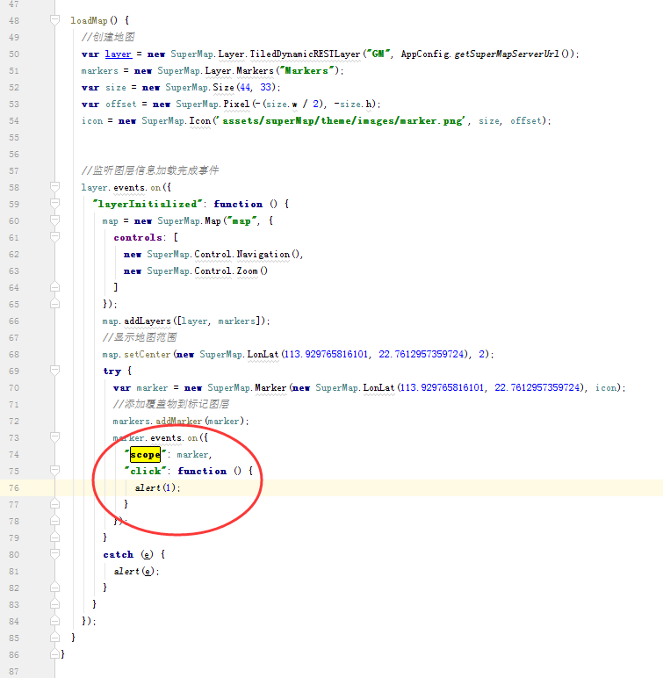Click 'alert(e)' on line 81

[x=134, y=572]
